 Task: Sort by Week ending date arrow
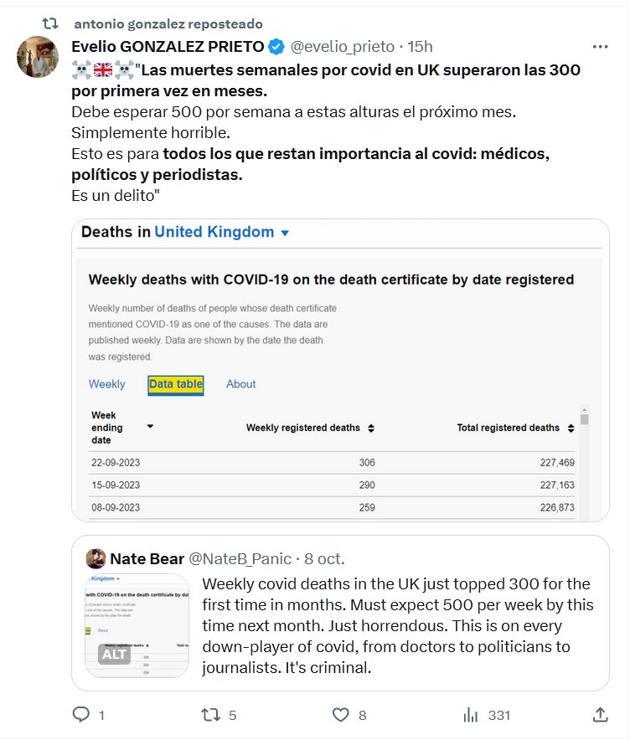click(150, 427)
